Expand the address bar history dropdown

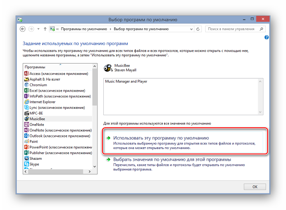[x=191, y=29]
